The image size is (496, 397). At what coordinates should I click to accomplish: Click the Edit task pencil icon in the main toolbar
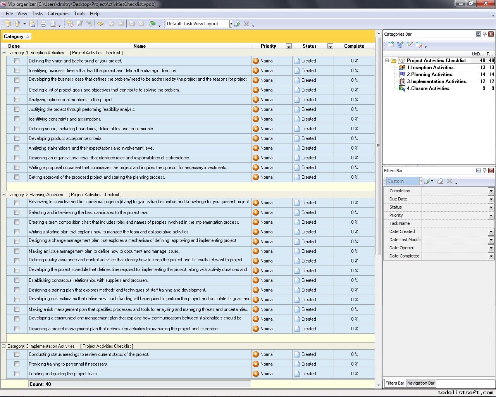tap(80, 24)
